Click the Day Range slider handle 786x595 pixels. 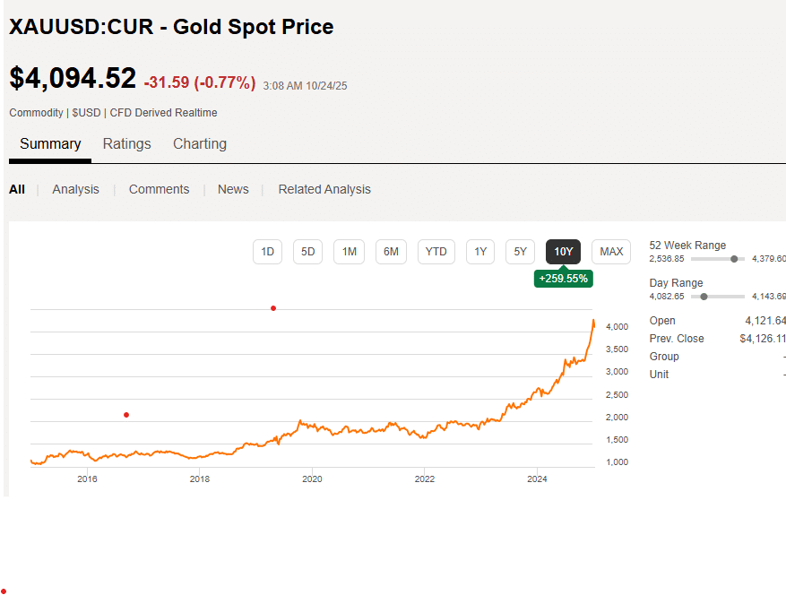[704, 297]
